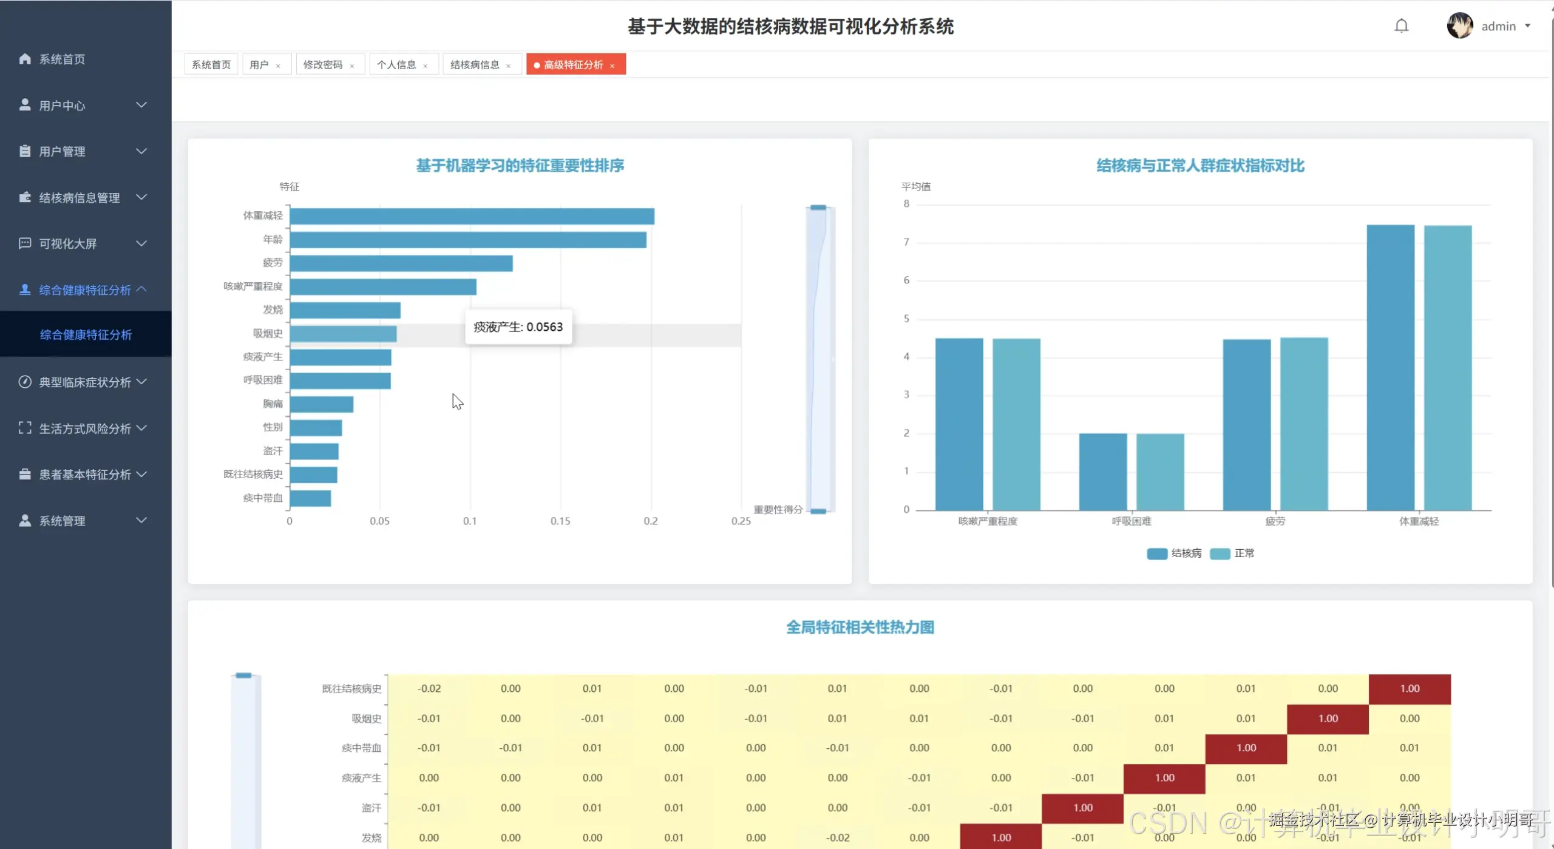
Task: Switch to the 修改密码 tab
Action: click(323, 65)
